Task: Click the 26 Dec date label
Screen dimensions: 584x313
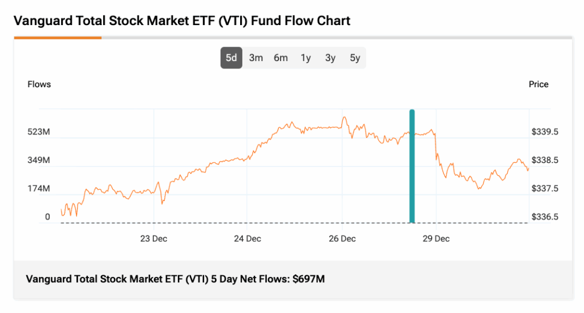Action: [x=342, y=238]
